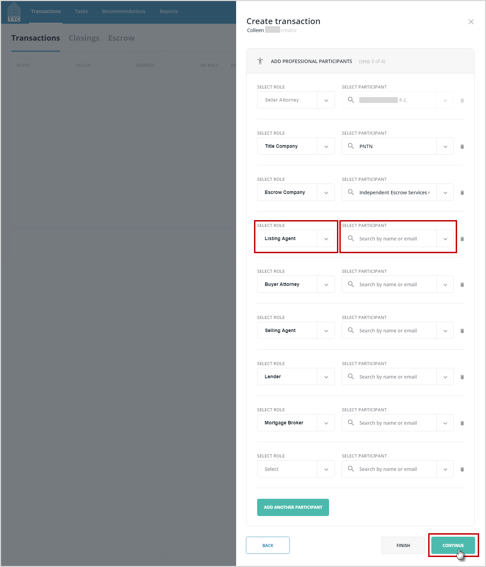
Task: Delete the Mortgage Broker participant row
Action: [x=462, y=423]
